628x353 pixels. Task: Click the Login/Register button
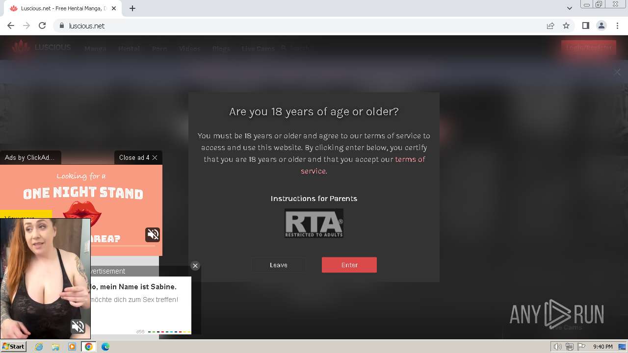589,48
